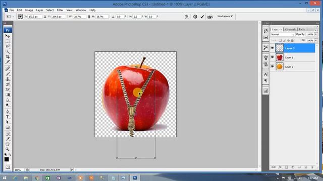323x181 pixels.
Task: Select the Move tool
Action: tap(8, 36)
